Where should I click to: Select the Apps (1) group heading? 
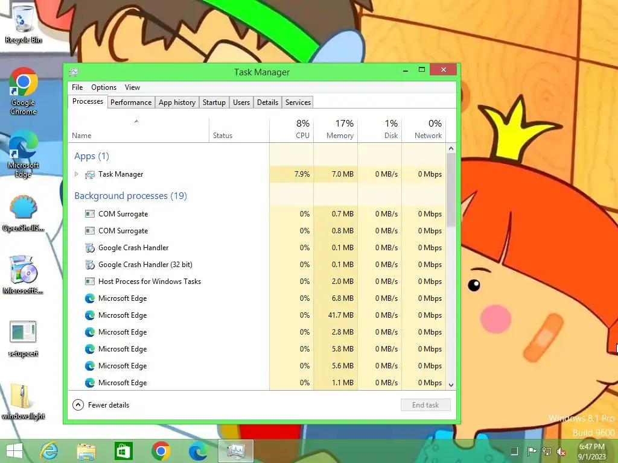[x=92, y=156]
